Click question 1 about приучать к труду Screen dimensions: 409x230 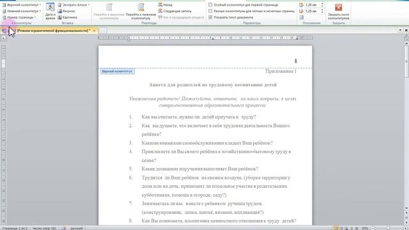(199, 117)
